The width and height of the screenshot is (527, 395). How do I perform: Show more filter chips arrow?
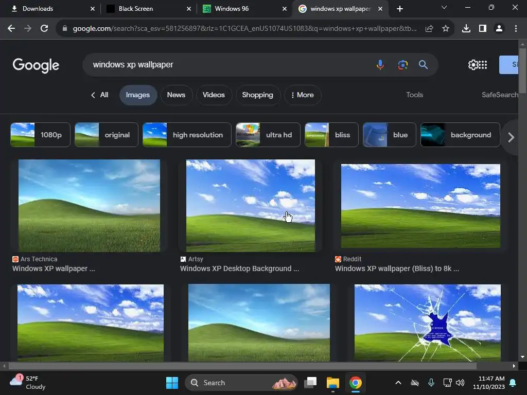click(511, 137)
